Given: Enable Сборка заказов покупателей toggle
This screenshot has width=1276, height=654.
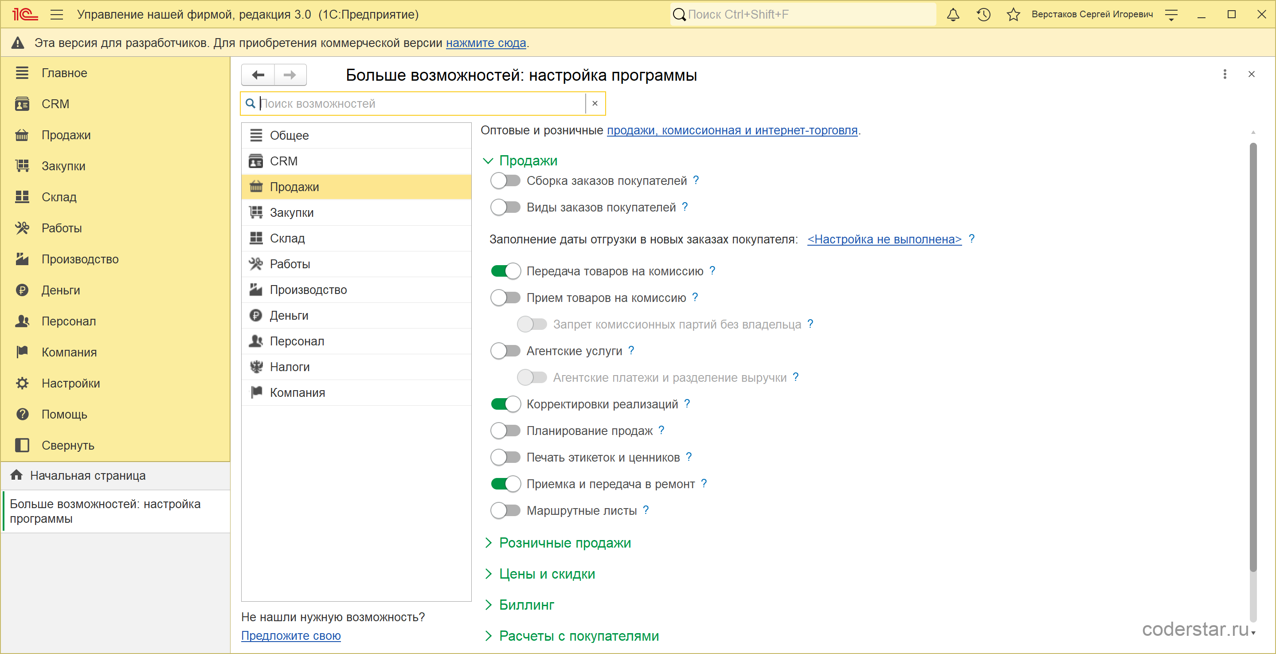Looking at the screenshot, I should tap(506, 181).
